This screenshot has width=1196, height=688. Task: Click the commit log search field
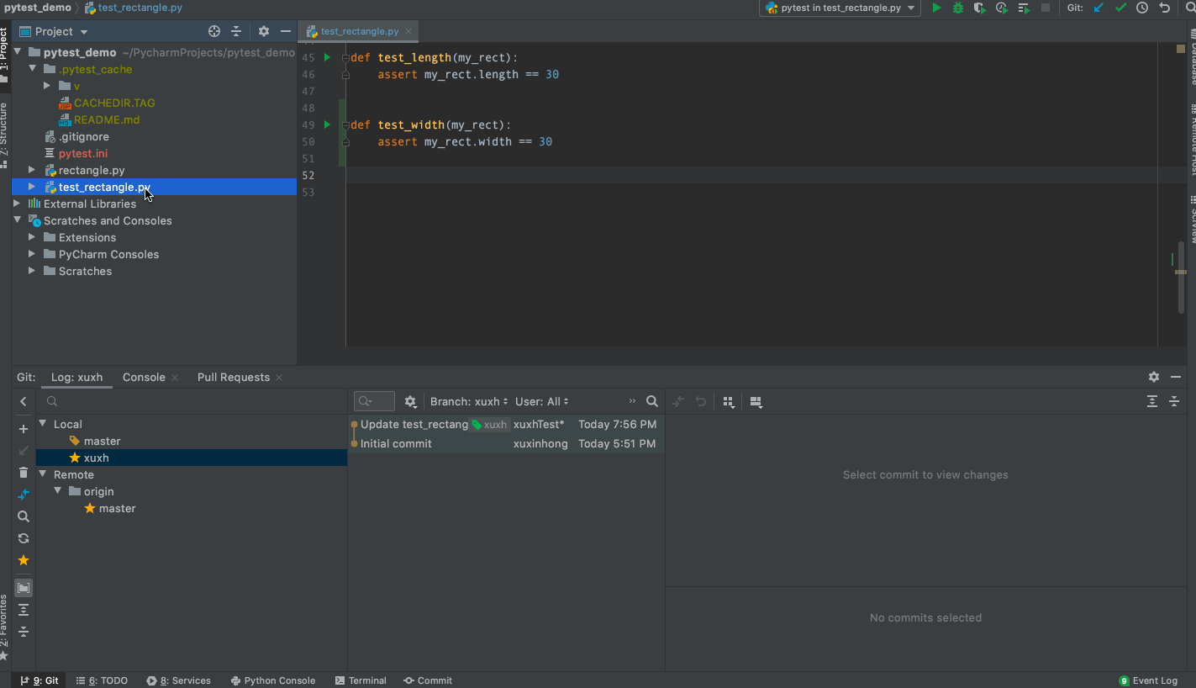tap(374, 402)
